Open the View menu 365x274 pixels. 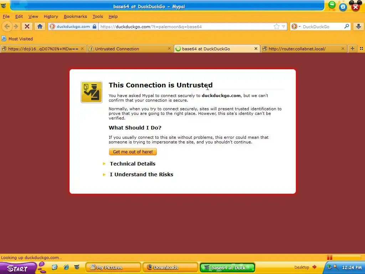(33, 16)
